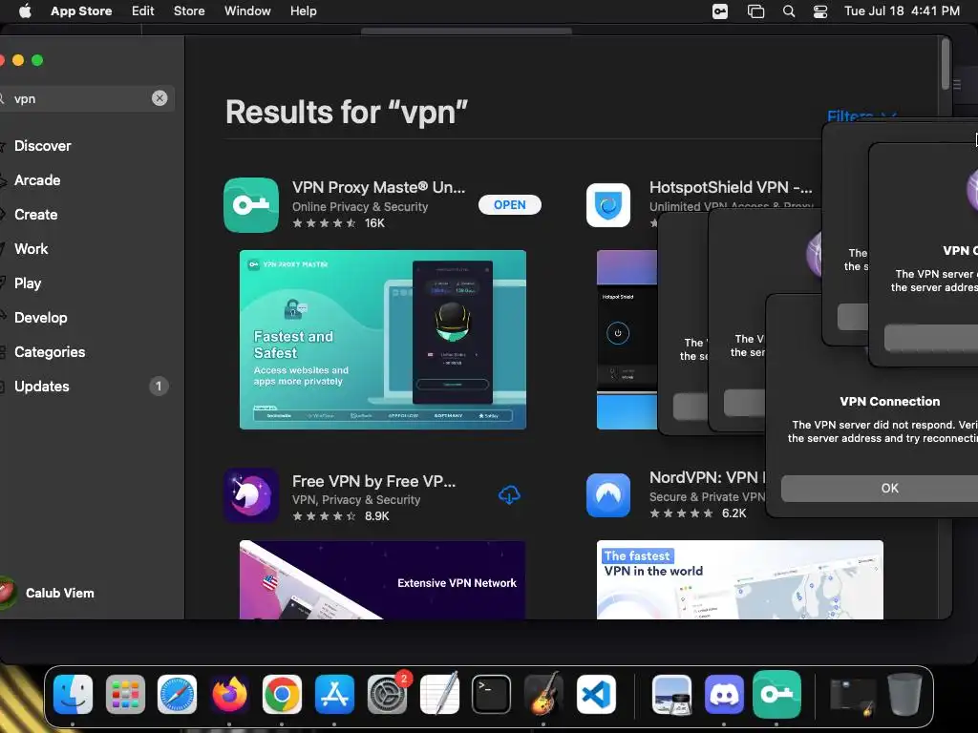This screenshot has height=733, width=978.
Task: Click OK in the VPN Connection dialog
Action: coord(880,488)
